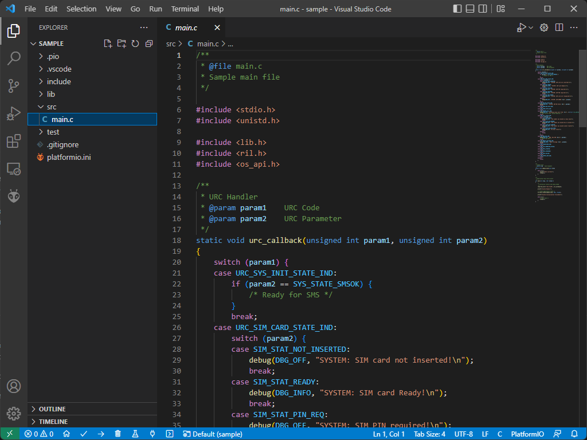
Task: Toggle the secondary side bar
Action: click(x=483, y=9)
